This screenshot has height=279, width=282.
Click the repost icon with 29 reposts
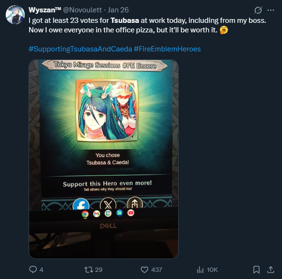click(x=89, y=269)
